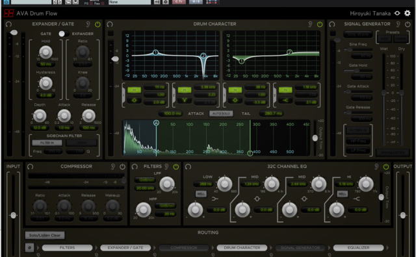The height and width of the screenshot is (257, 416).
Task: Click the phase invert button in Routing
Action: [29, 248]
